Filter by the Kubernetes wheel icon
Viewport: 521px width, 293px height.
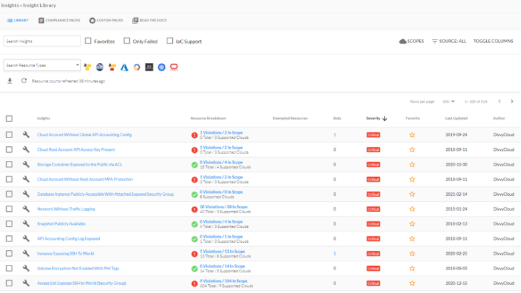(x=161, y=67)
